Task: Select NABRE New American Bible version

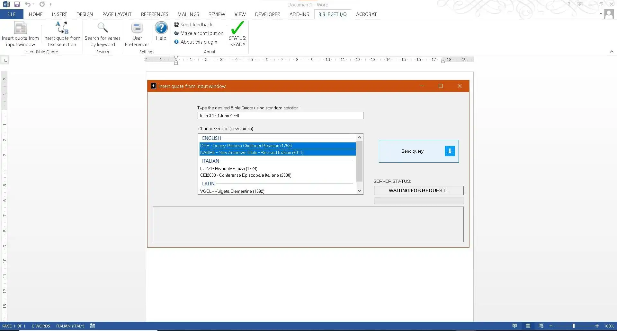Action: click(278, 152)
